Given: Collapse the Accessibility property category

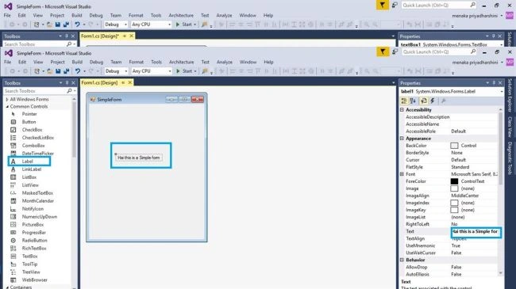Looking at the screenshot, I should coord(402,110).
